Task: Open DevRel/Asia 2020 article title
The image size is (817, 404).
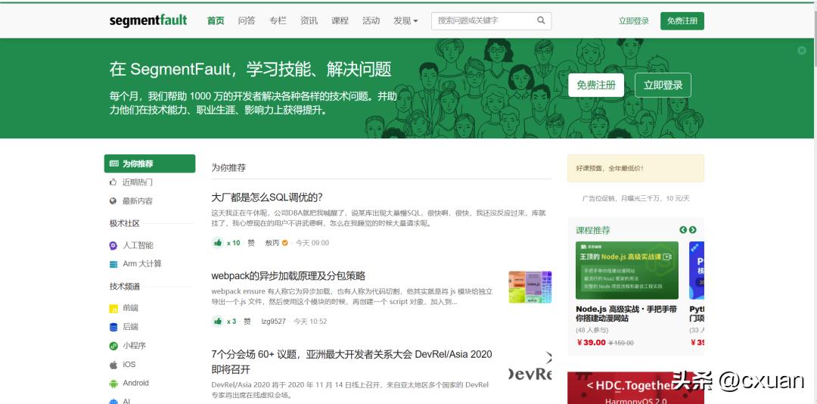Action: point(352,362)
